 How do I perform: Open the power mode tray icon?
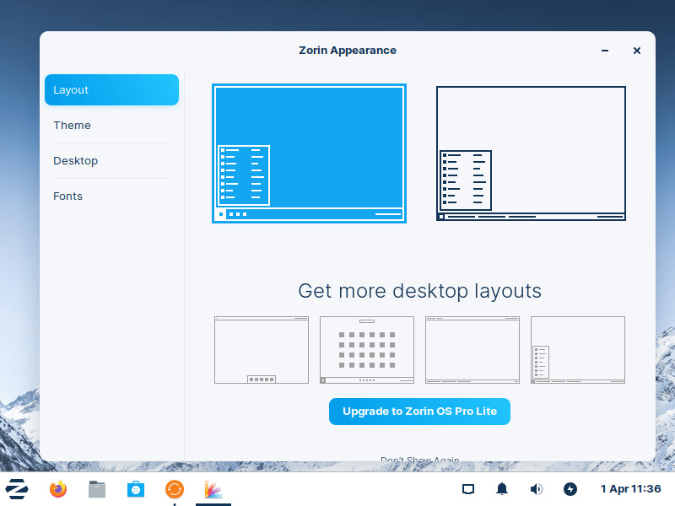[x=570, y=489]
